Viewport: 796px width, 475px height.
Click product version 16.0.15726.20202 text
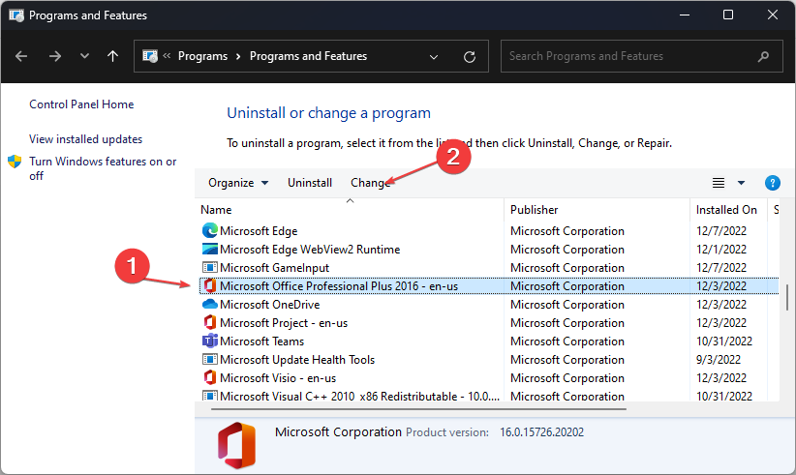pyautogui.click(x=541, y=432)
